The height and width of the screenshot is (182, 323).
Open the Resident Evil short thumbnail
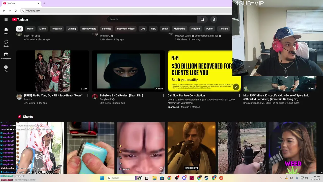[192, 148]
